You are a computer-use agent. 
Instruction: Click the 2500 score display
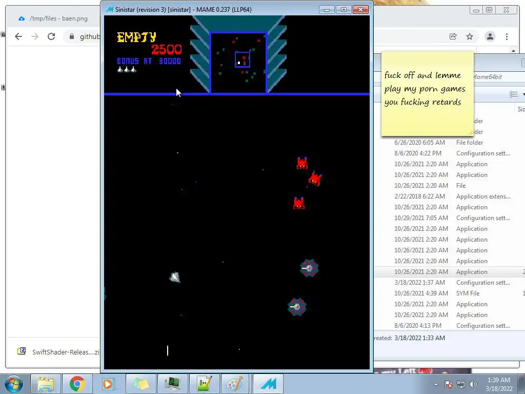[167, 50]
